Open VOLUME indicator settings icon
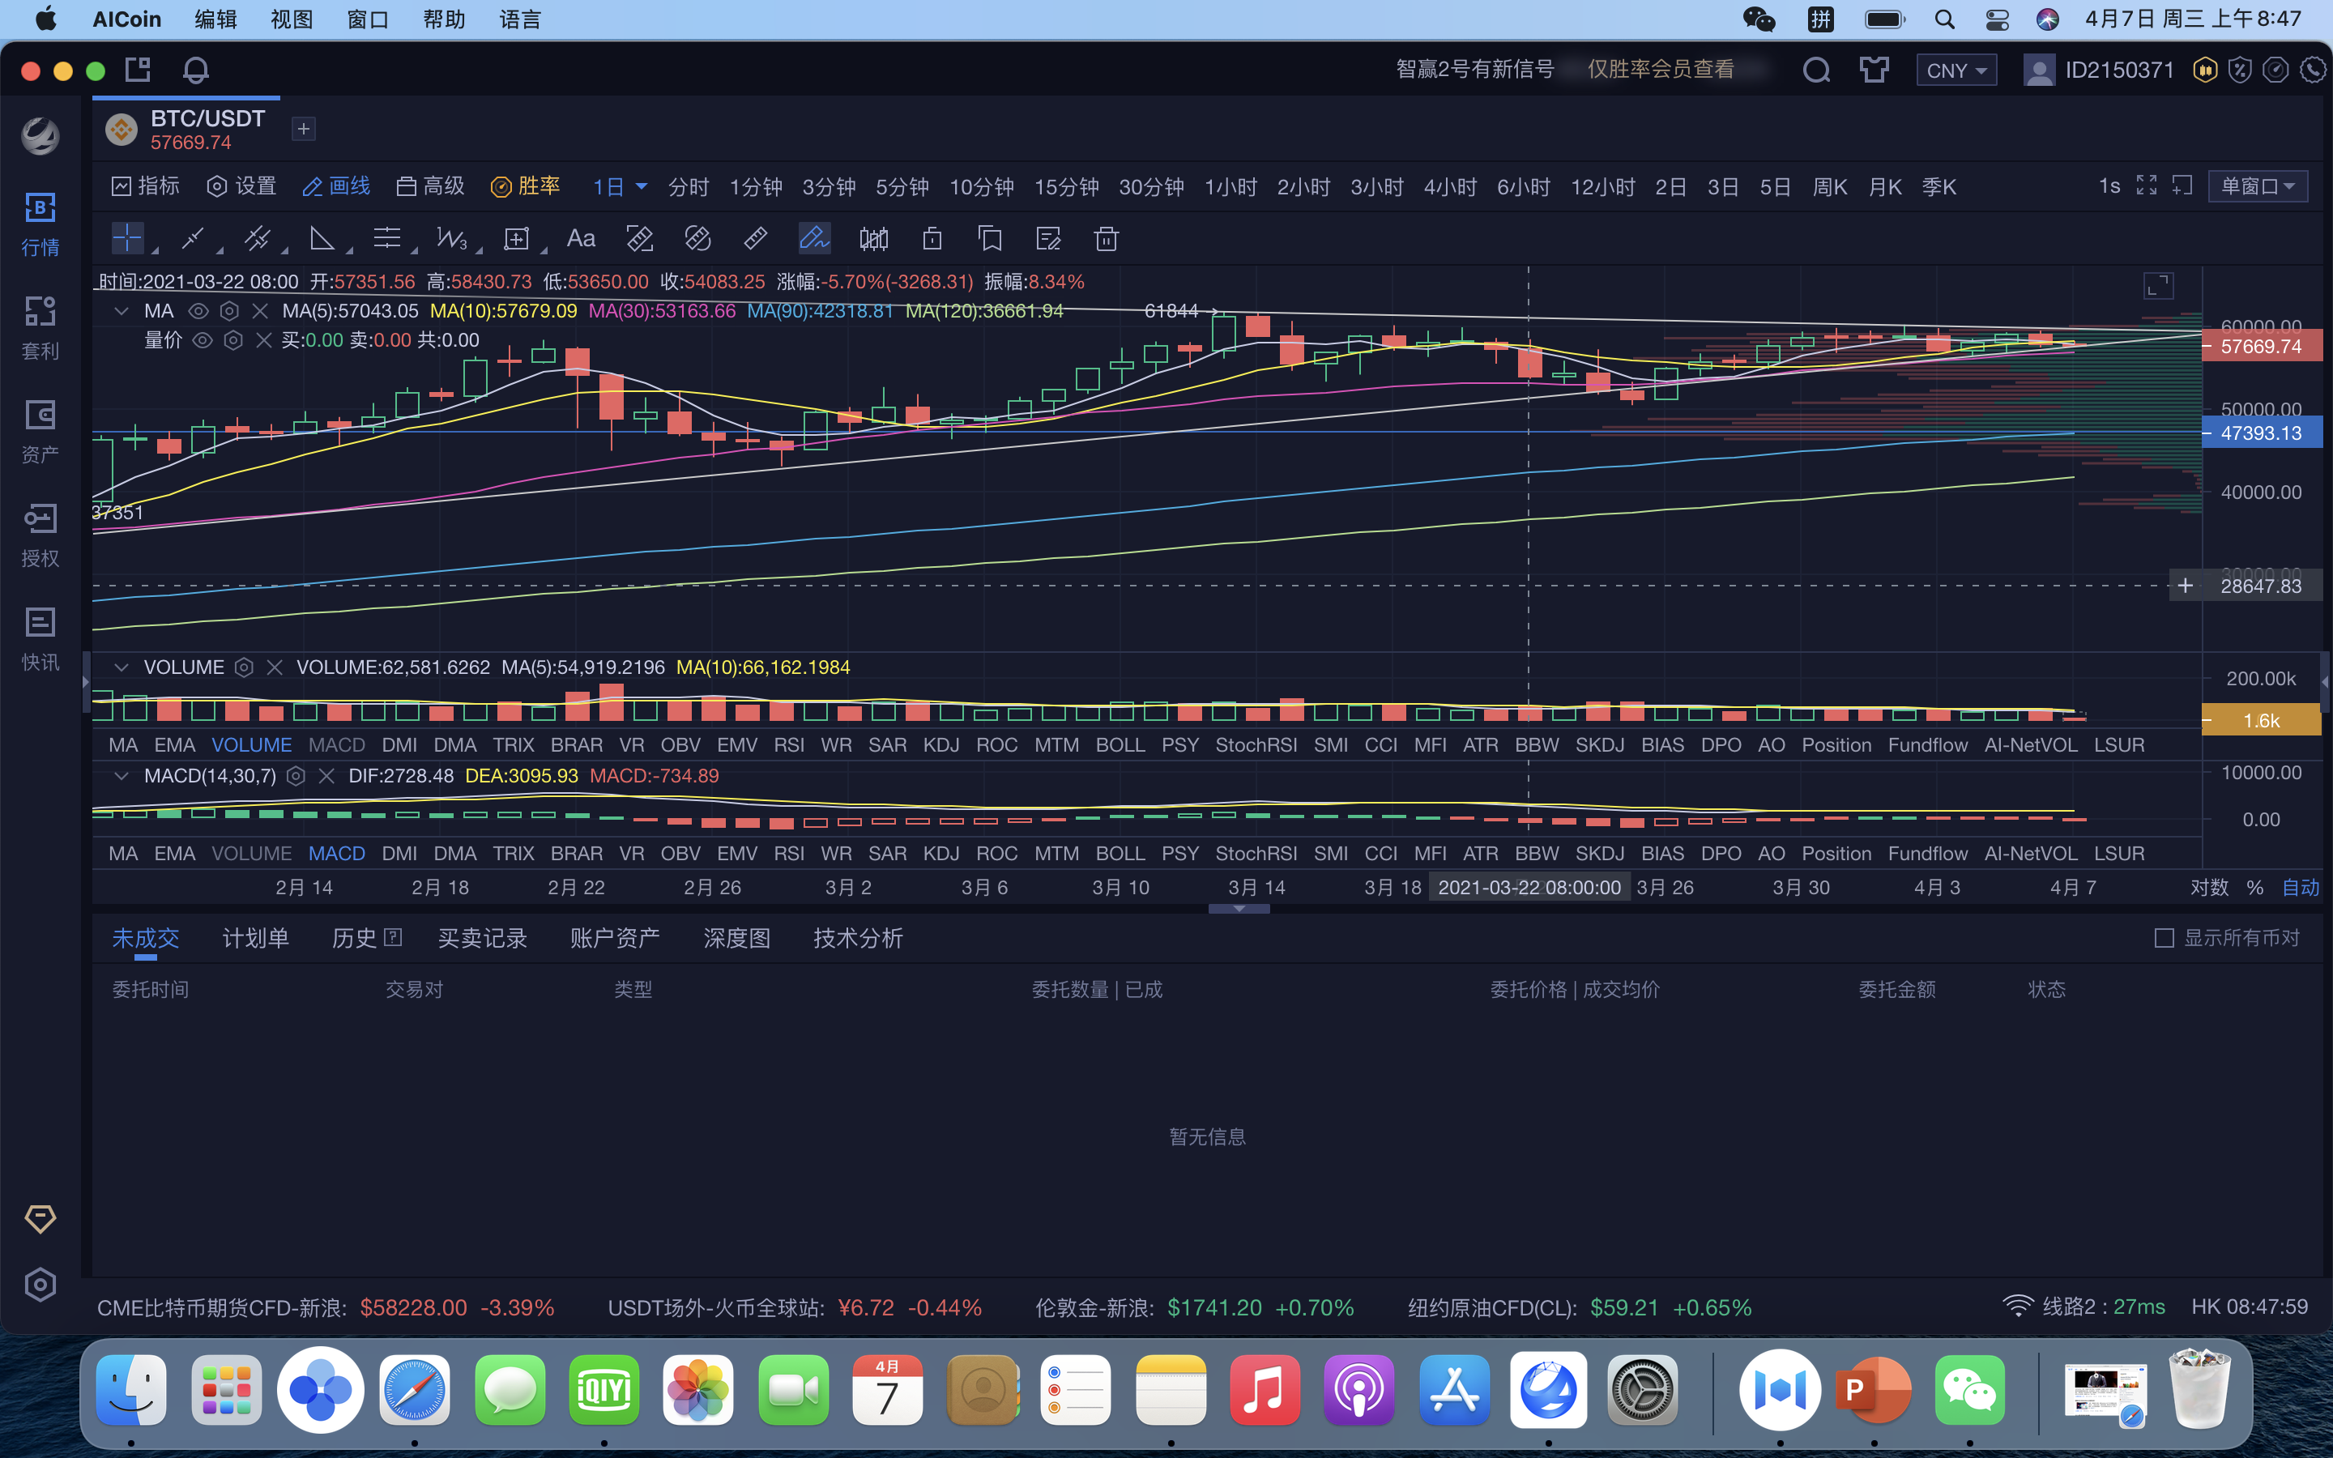The image size is (2333, 1458). pyautogui.click(x=244, y=667)
